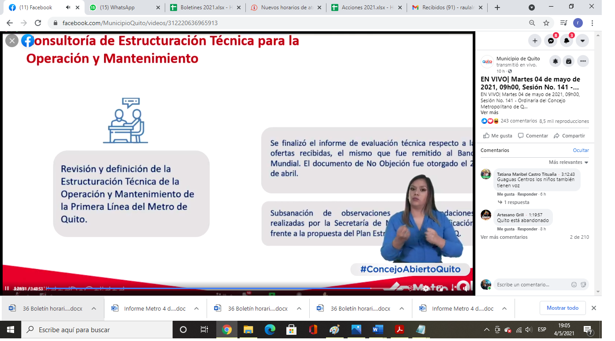Viewport: 615px width, 341px height.
Task: Go back with browser back arrow
Action: tap(10, 23)
